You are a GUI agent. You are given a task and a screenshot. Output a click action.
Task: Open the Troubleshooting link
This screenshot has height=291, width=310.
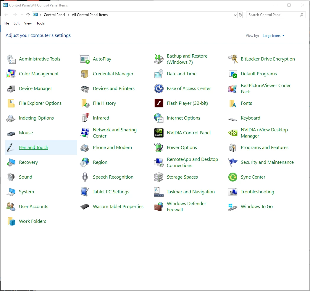tap(257, 192)
